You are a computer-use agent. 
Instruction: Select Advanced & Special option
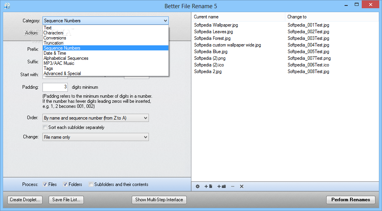[x=106, y=73]
